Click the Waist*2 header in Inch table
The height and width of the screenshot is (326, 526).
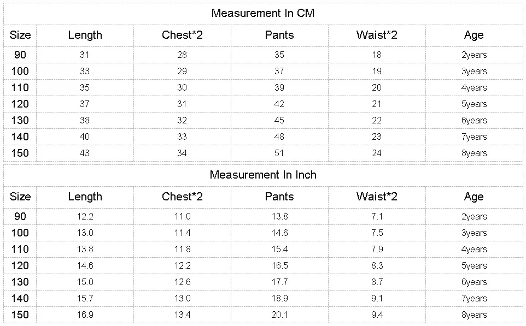(x=377, y=197)
